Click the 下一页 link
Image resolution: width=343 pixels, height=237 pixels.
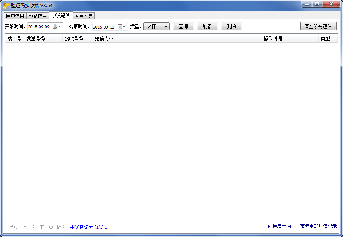coord(46,227)
